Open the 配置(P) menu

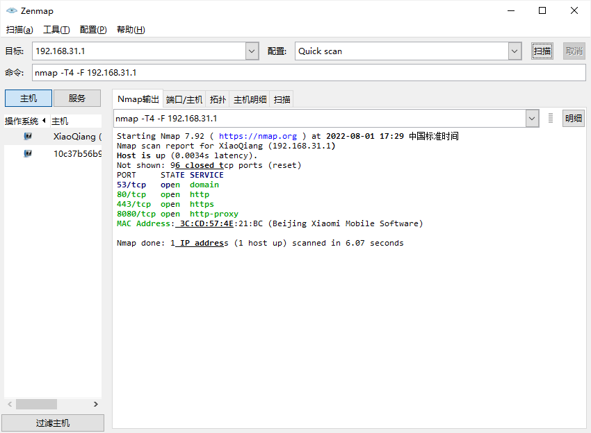93,30
